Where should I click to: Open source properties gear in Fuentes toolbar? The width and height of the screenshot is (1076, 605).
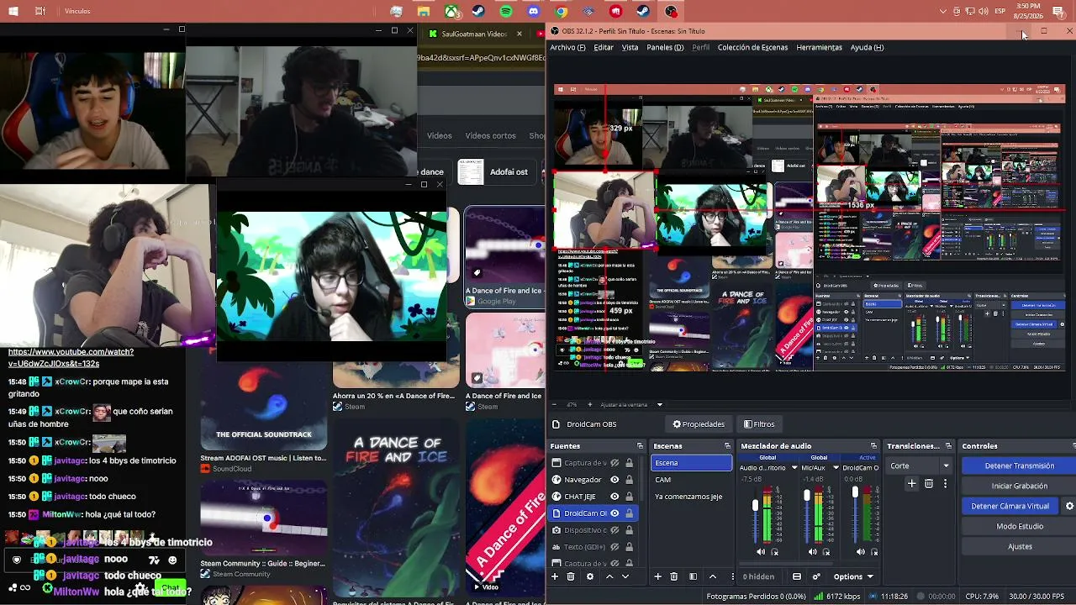click(x=590, y=576)
